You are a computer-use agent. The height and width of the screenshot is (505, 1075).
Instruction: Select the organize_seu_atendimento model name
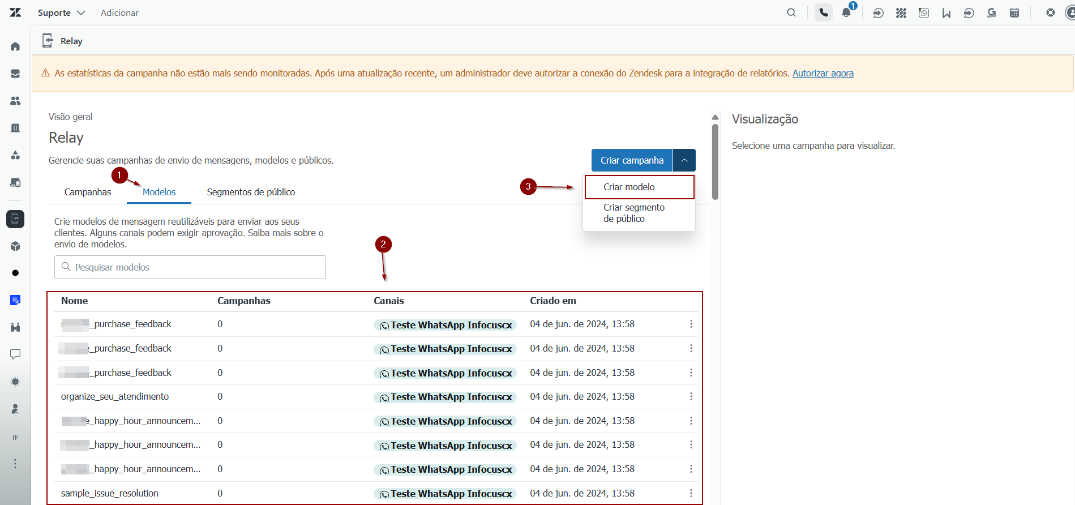pyautogui.click(x=115, y=396)
